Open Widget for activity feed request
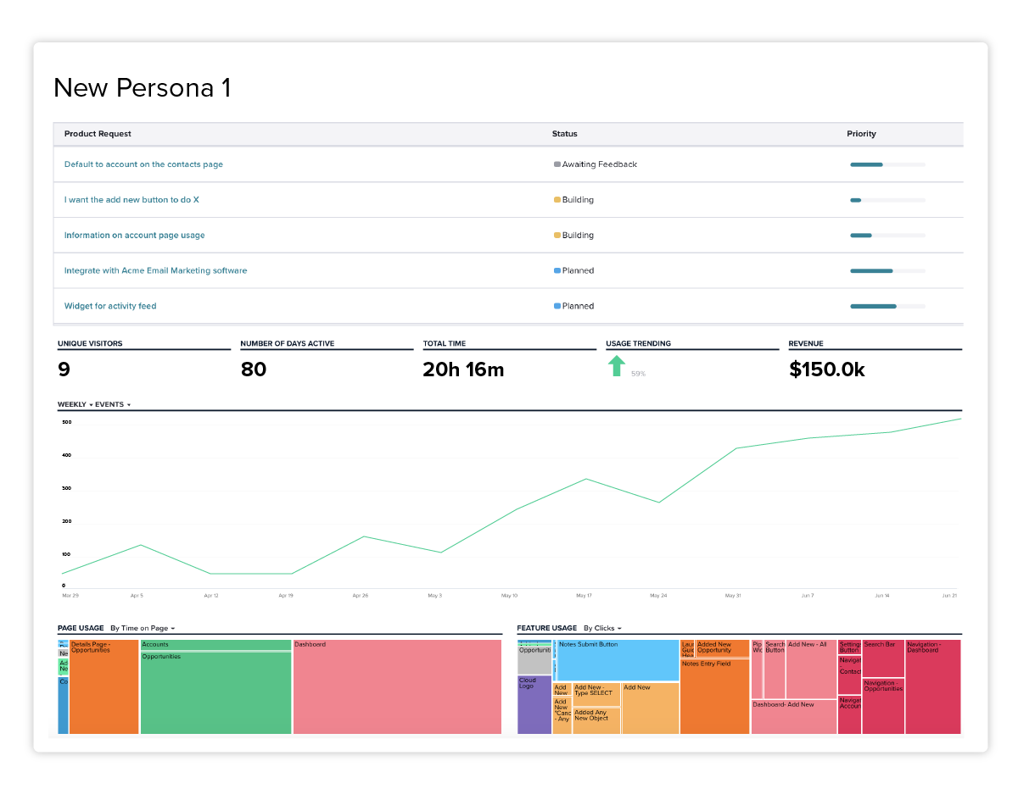 click(110, 306)
